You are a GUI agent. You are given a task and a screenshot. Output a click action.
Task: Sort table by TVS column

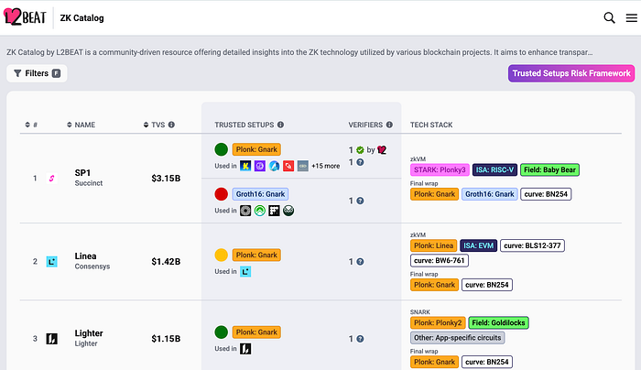point(158,125)
